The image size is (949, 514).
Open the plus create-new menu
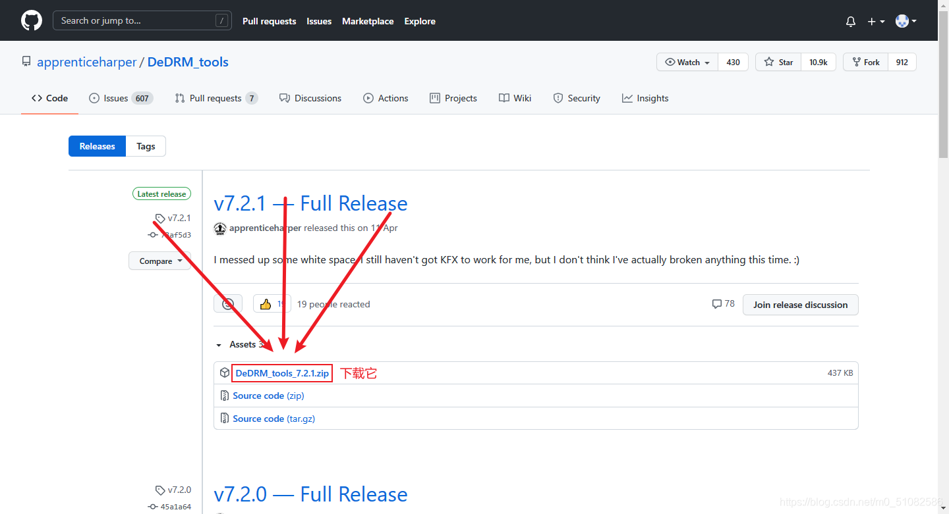tap(876, 21)
